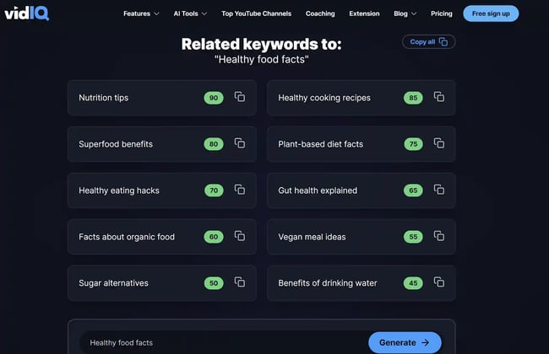Open the Pricing page
The width and height of the screenshot is (549, 354).
[x=442, y=13]
